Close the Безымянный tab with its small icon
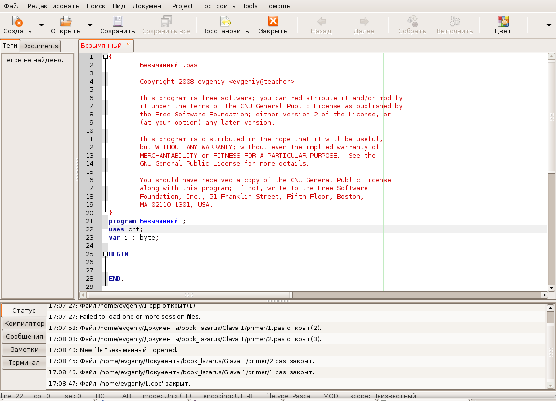The height and width of the screenshot is (401, 556). pyautogui.click(x=129, y=44)
